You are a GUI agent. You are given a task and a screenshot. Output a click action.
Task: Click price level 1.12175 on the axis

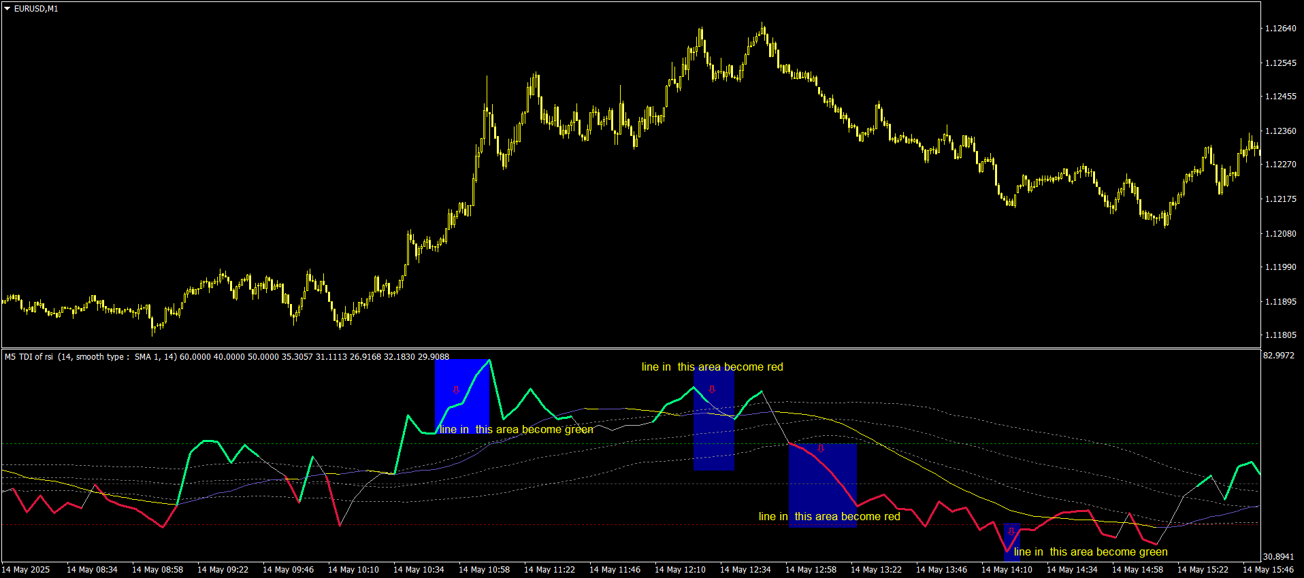click(1280, 199)
